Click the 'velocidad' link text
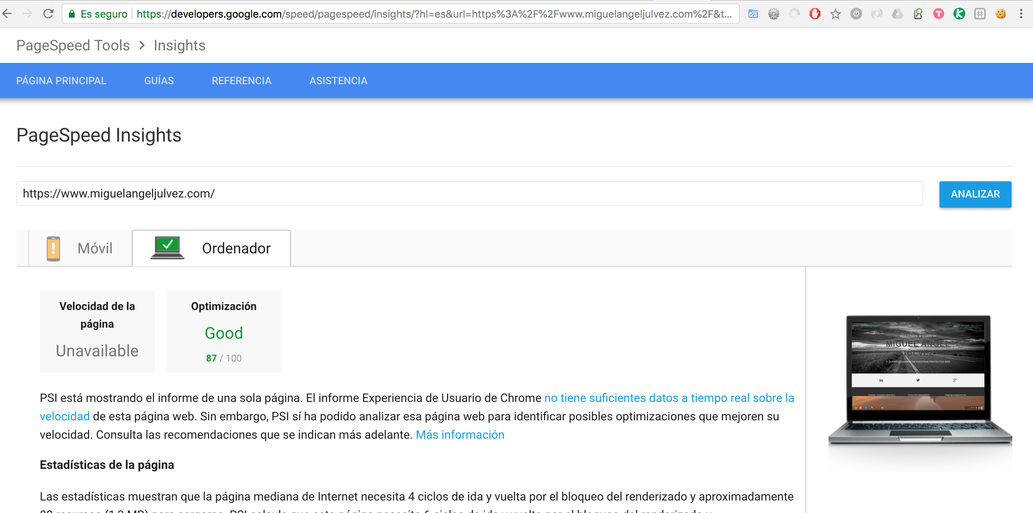The height and width of the screenshot is (513, 1033). click(x=64, y=417)
